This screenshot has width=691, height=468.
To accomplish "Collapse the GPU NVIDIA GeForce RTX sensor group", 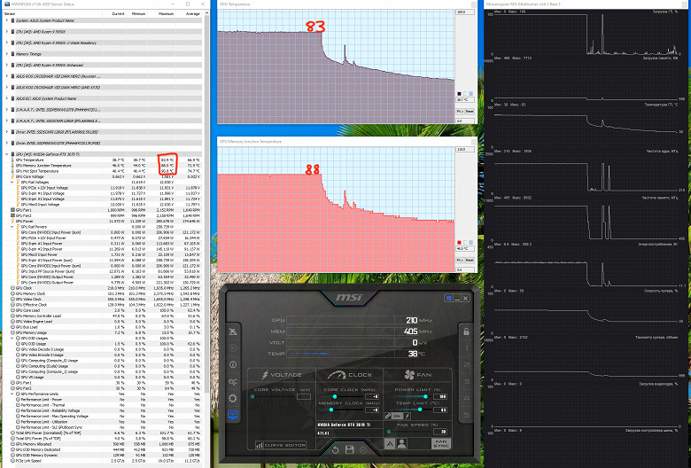I will pyautogui.click(x=6, y=154).
